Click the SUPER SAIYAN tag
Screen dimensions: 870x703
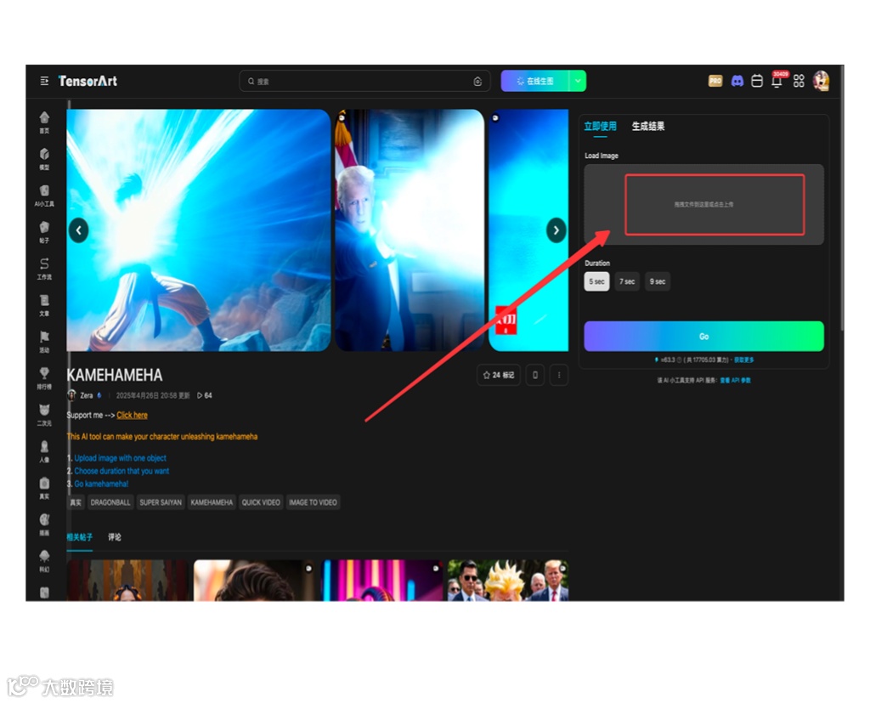point(161,502)
